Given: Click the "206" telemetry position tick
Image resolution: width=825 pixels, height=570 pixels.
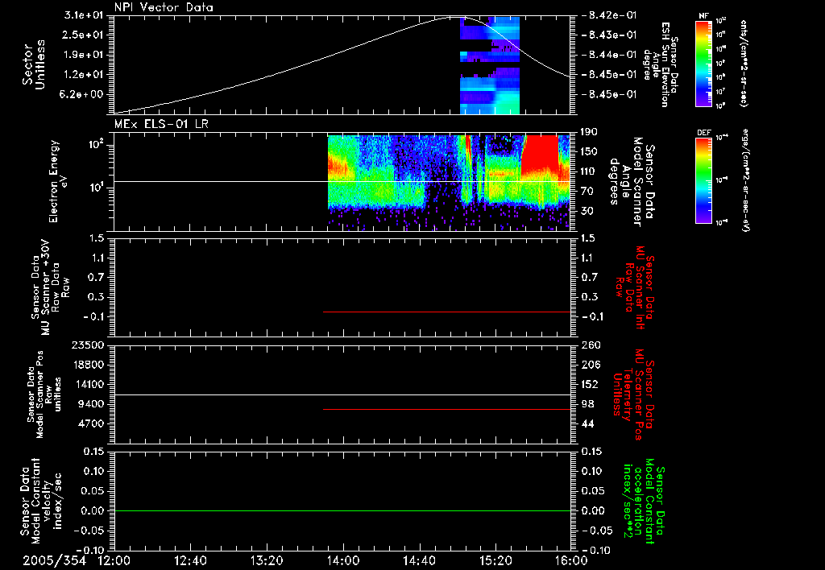Looking at the screenshot, I should (591, 365).
